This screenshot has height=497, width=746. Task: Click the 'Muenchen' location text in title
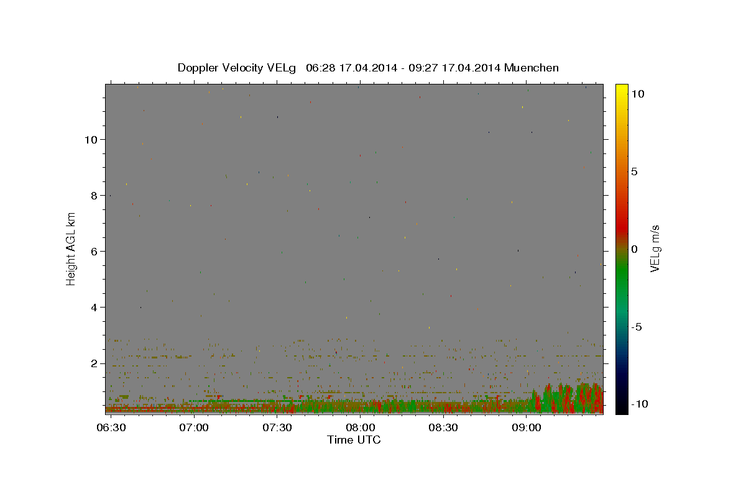click(532, 68)
